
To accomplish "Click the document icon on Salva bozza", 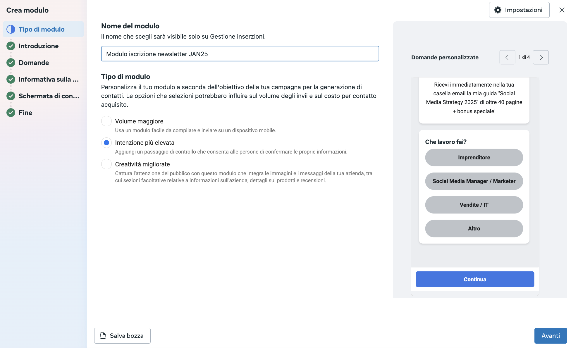I will point(103,335).
